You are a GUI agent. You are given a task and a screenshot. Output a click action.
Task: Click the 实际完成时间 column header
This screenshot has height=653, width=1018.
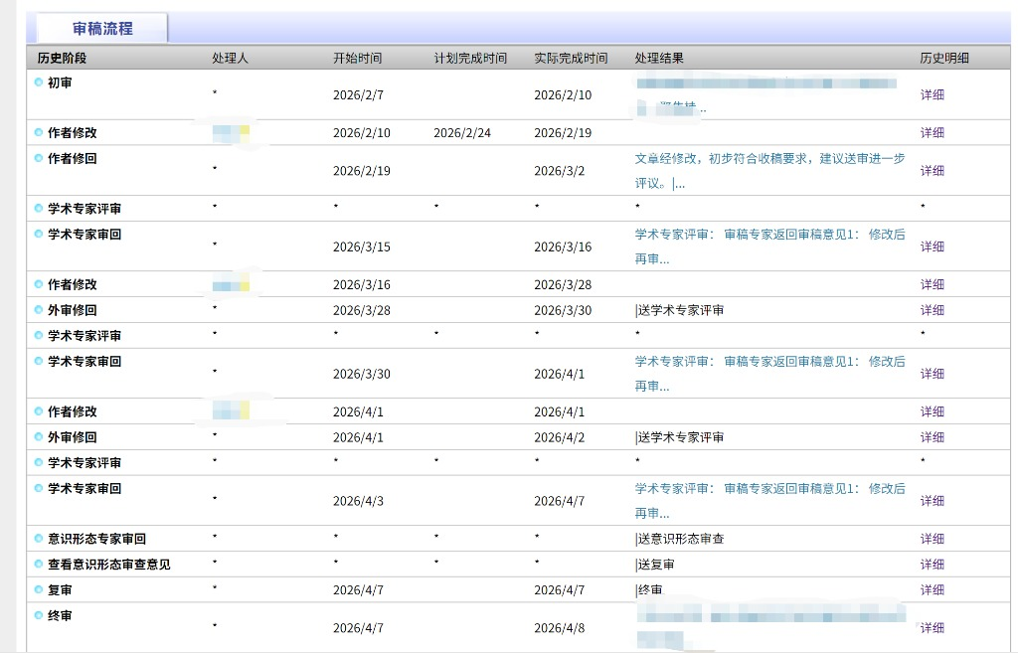pos(571,59)
